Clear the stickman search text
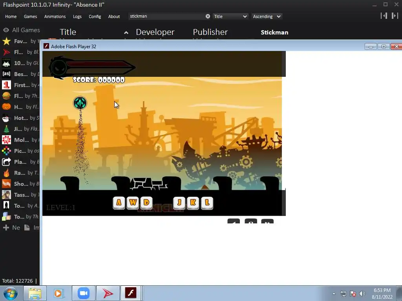 [208, 16]
